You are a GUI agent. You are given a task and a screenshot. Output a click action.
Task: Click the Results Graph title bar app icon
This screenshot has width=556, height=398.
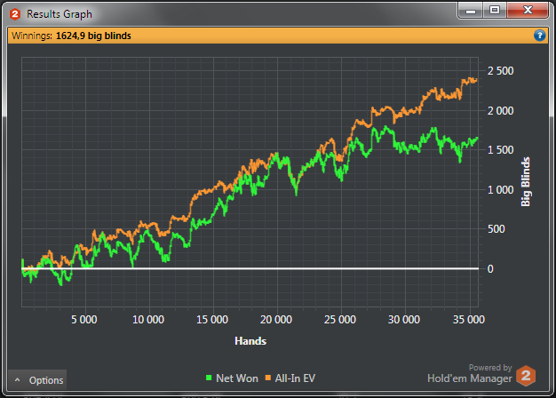tap(15, 14)
